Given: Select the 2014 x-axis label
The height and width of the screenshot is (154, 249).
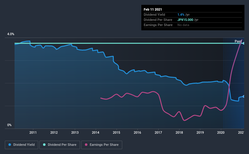Looking at the screenshot, I should tap(96, 132).
